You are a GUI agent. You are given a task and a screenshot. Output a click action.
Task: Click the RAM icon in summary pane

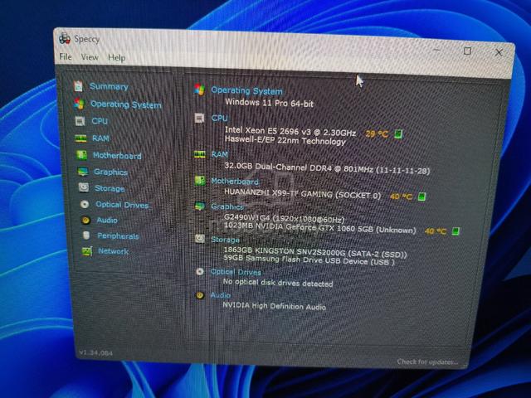coord(199,154)
